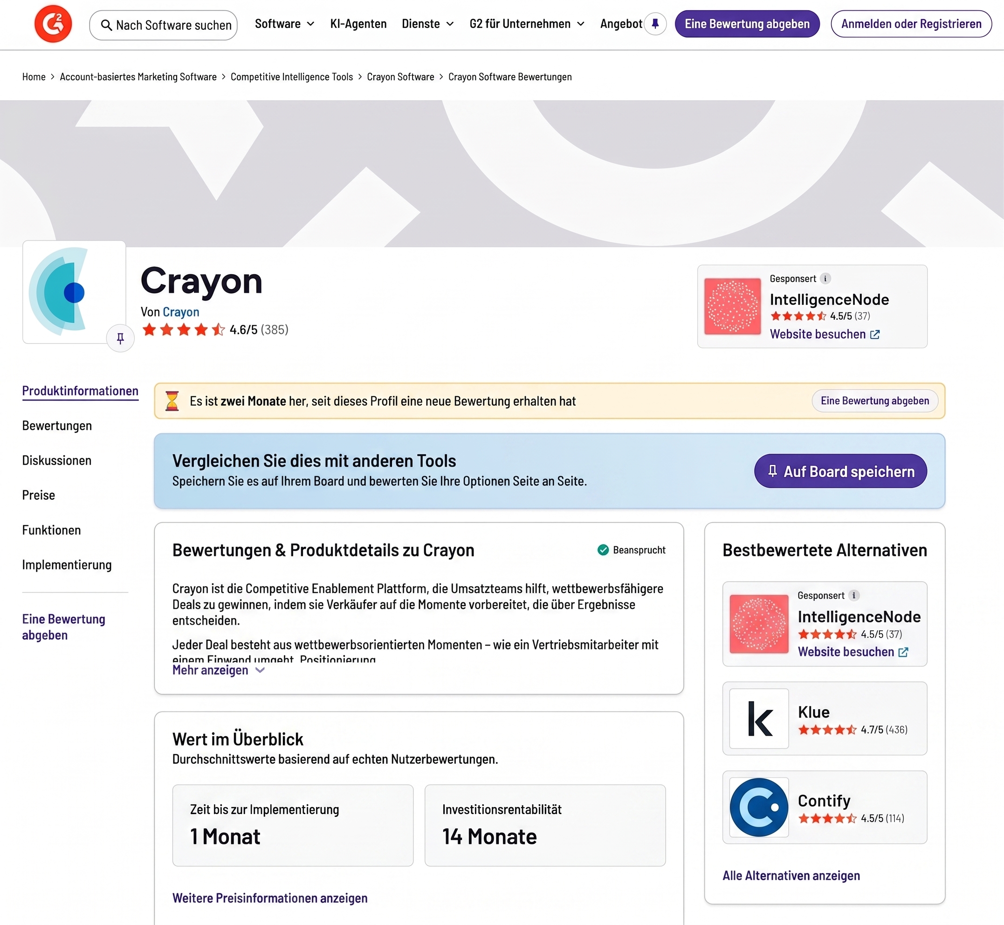The image size is (1004, 925).
Task: Click the Wert im Überblick heading
Action: (238, 739)
